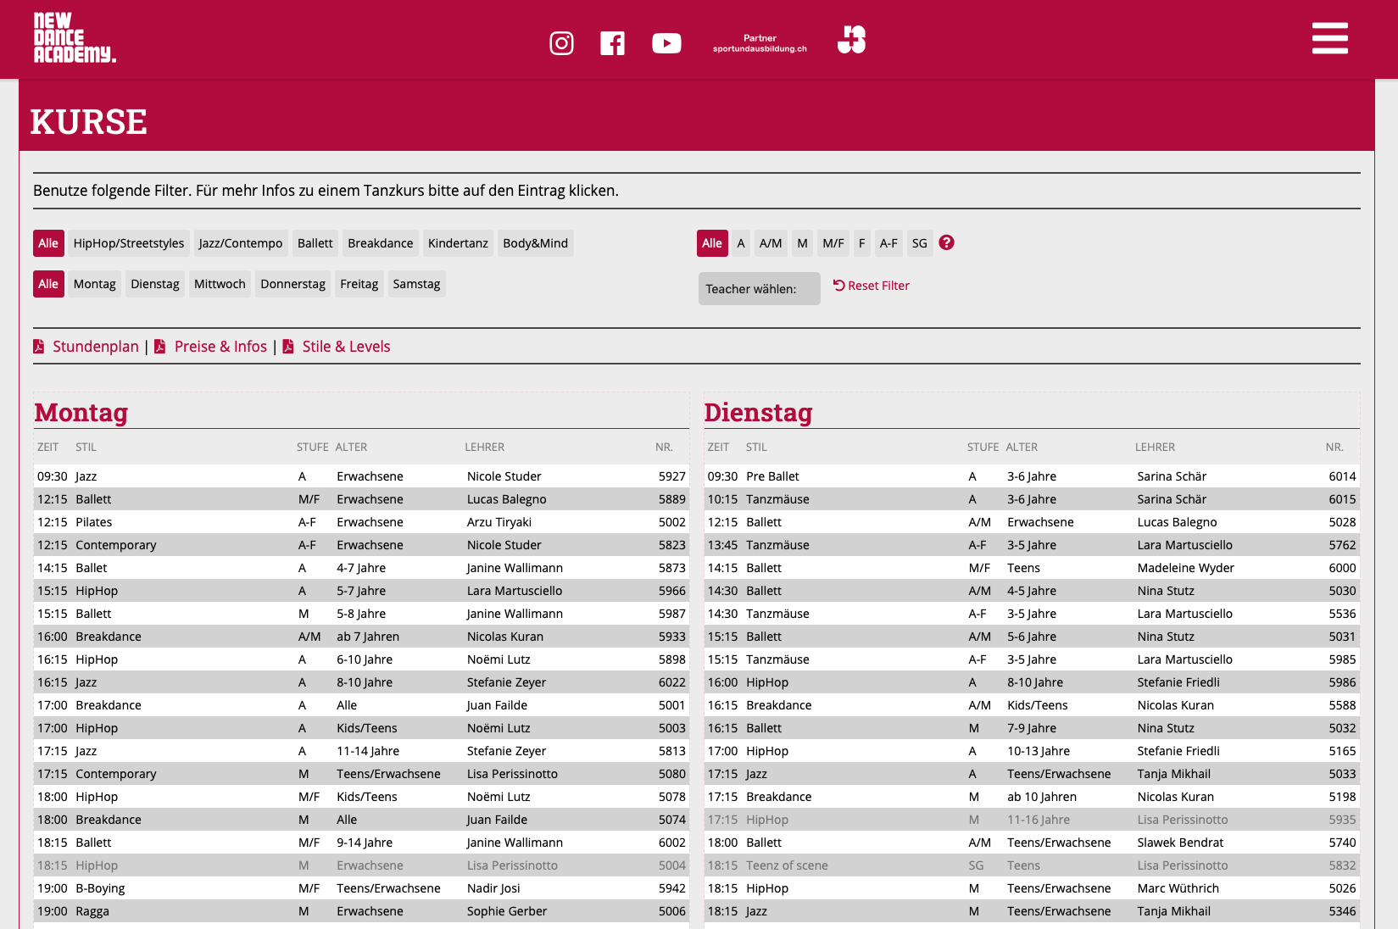
Task: Open the hamburger menu
Action: (1329, 39)
